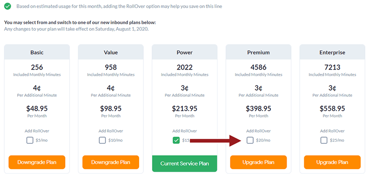Click the Enterprise plan title header
Image resolution: width=371 pixels, height=176 pixels.
tap(332, 52)
